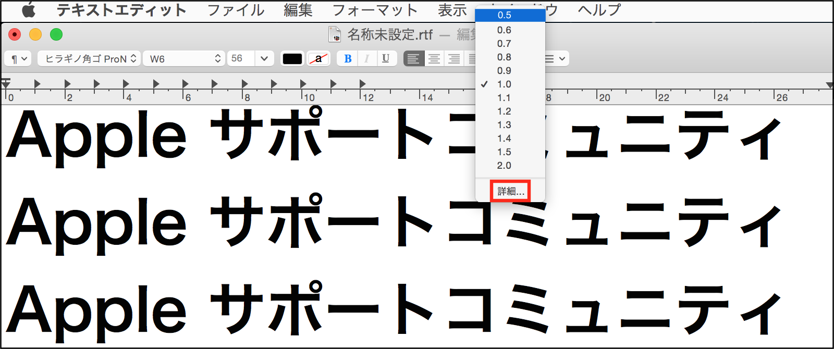The width and height of the screenshot is (834, 349).
Task: Toggle bold formatting
Action: coord(348,59)
